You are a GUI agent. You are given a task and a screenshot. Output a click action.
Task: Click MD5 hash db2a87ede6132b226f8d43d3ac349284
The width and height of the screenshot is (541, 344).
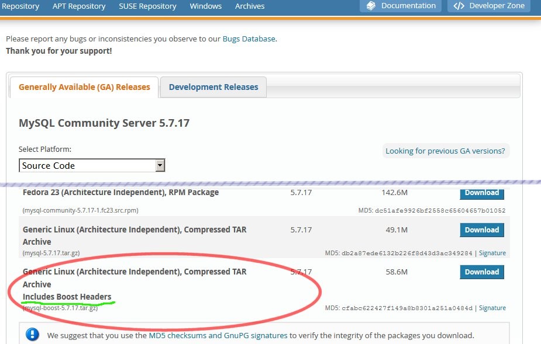(x=406, y=253)
